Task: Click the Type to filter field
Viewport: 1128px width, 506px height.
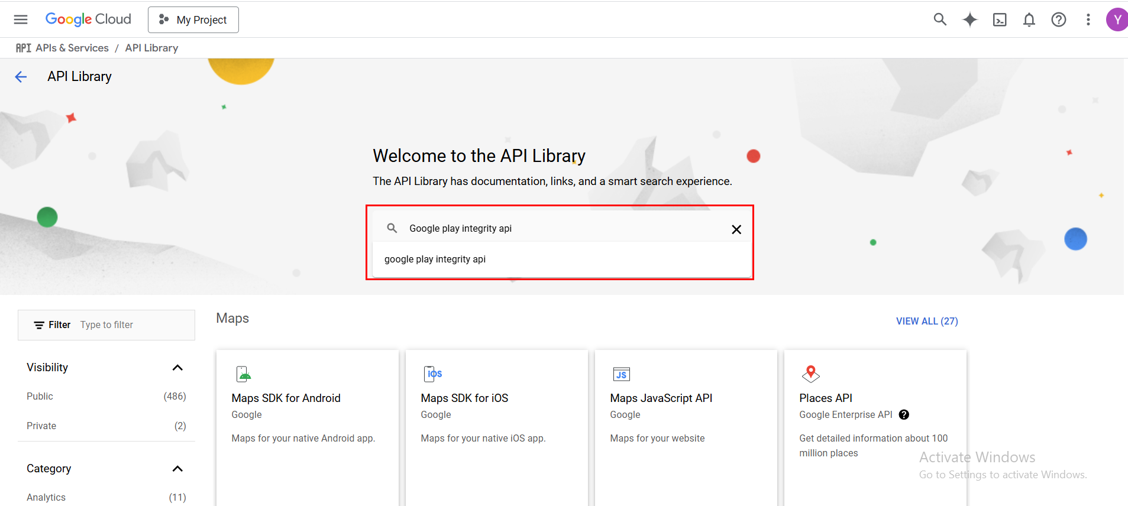Action: point(133,325)
